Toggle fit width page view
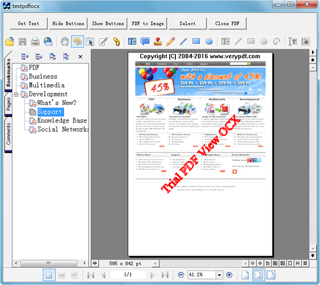The height and width of the screenshot is (285, 320). point(271,275)
